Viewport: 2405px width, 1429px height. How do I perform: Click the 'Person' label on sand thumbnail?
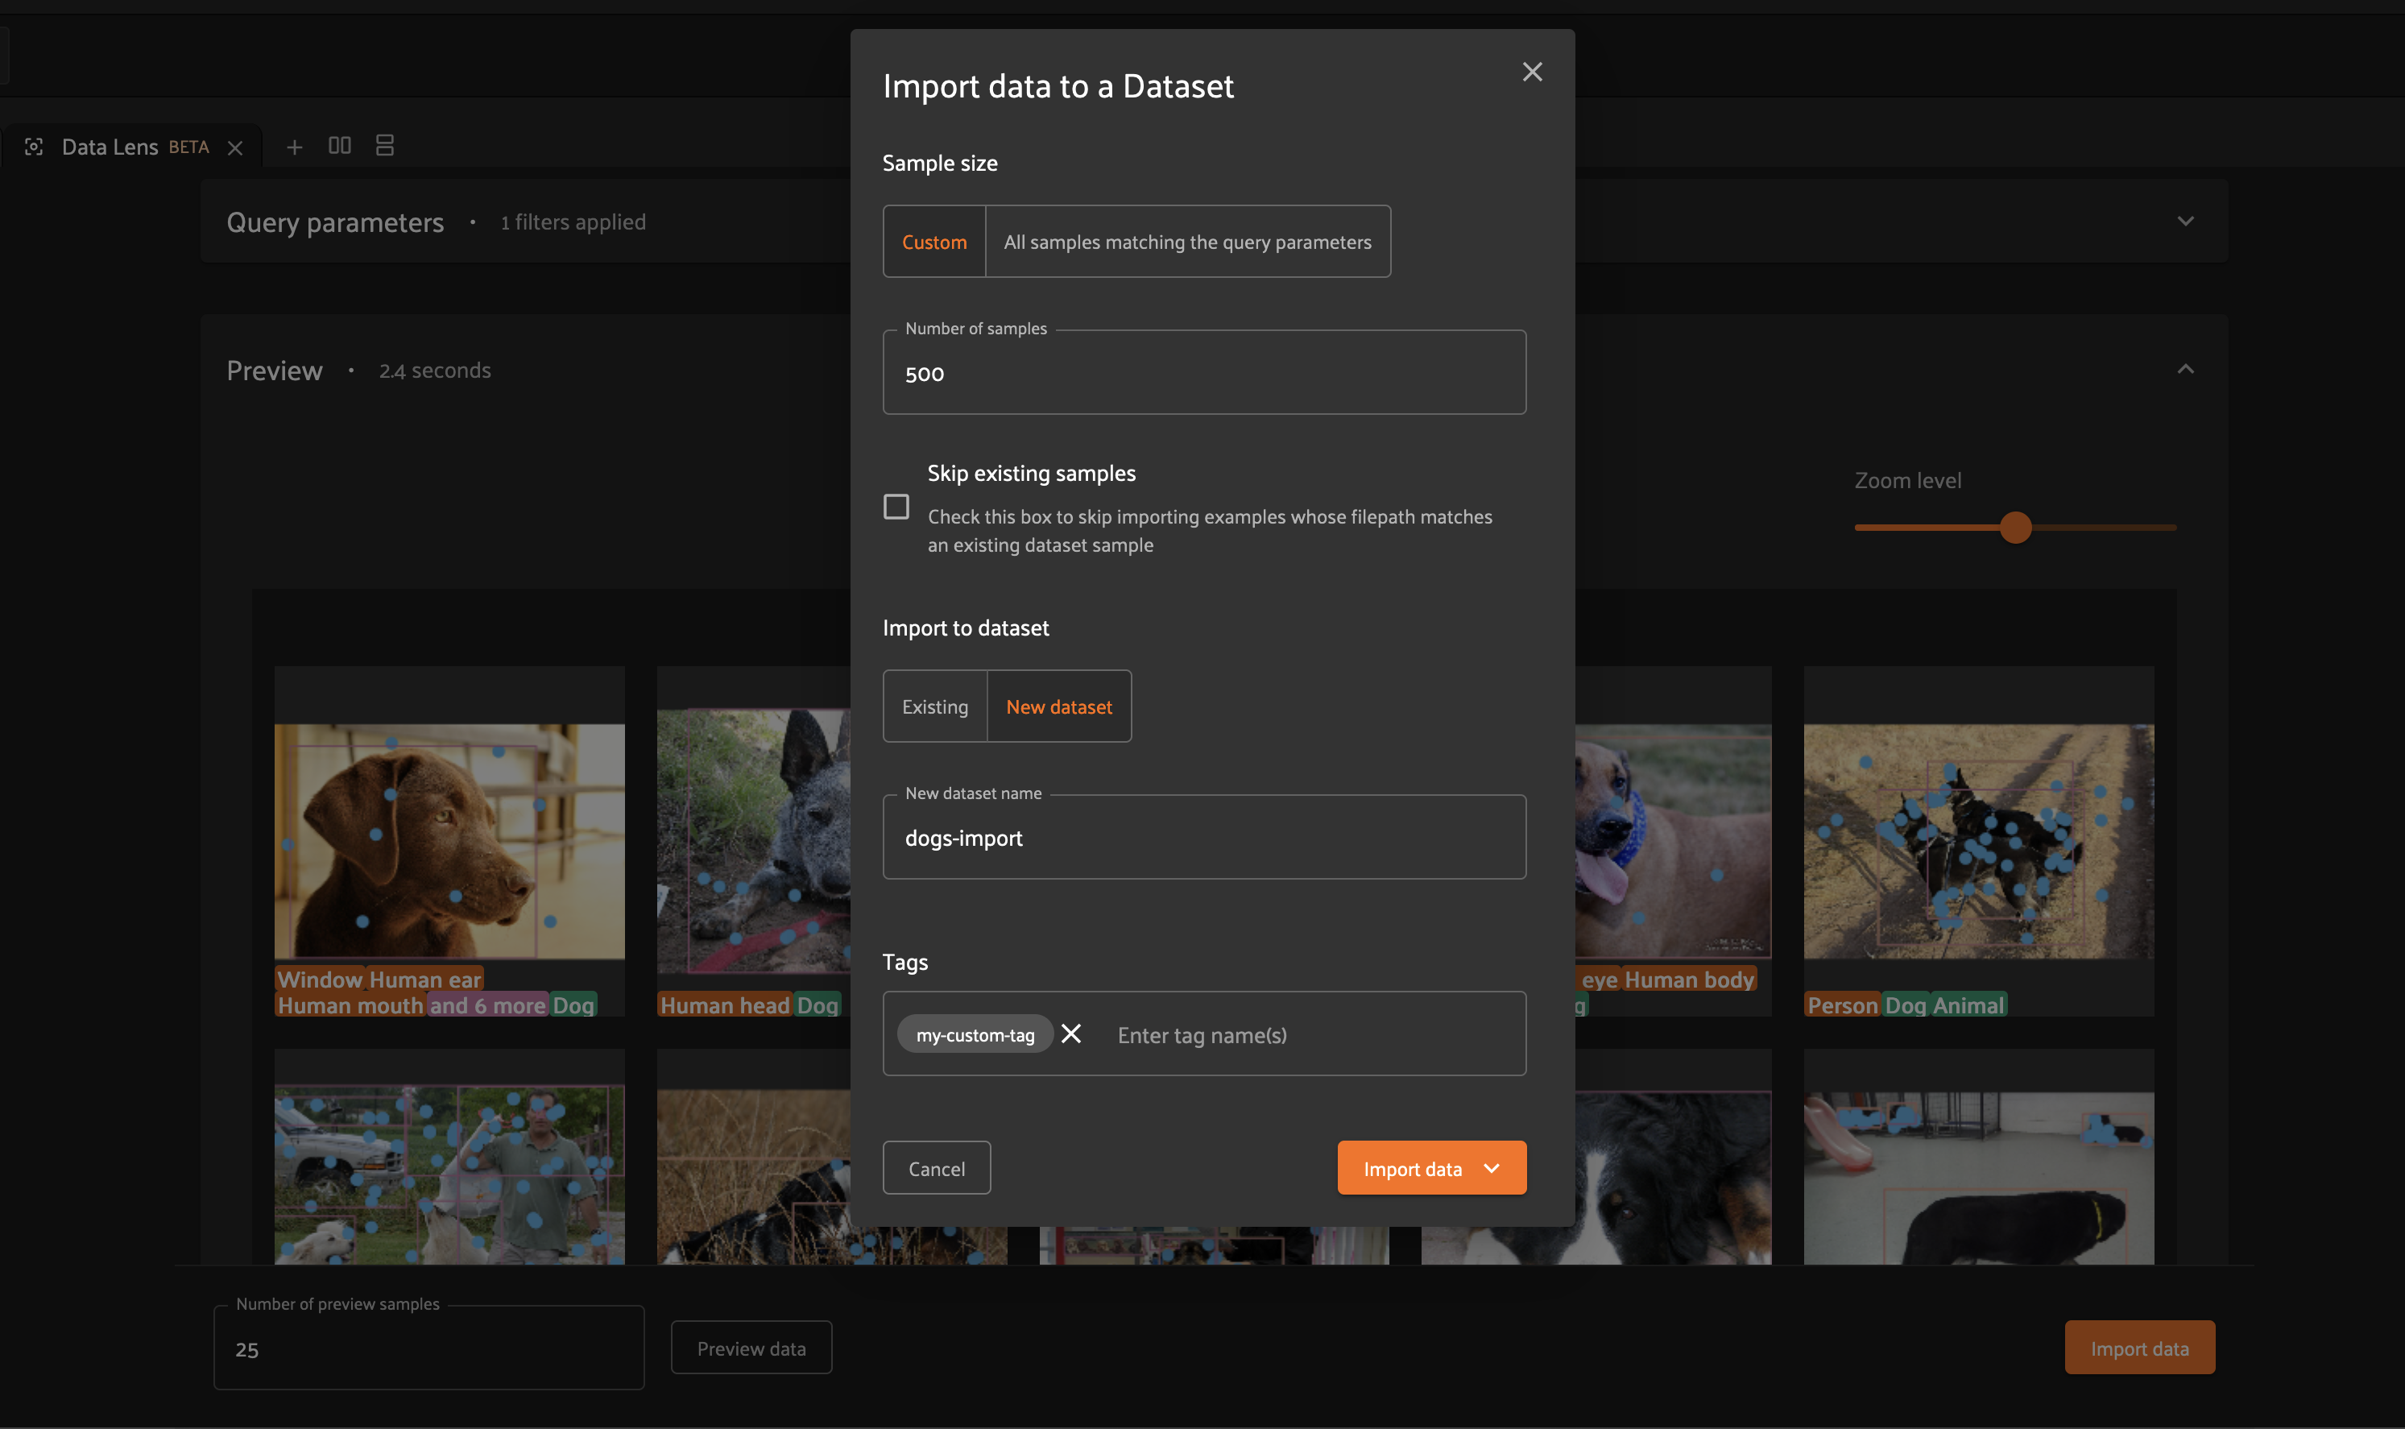1843,1005
